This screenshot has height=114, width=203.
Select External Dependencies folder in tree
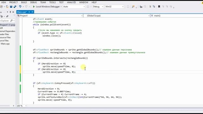point(8,31)
